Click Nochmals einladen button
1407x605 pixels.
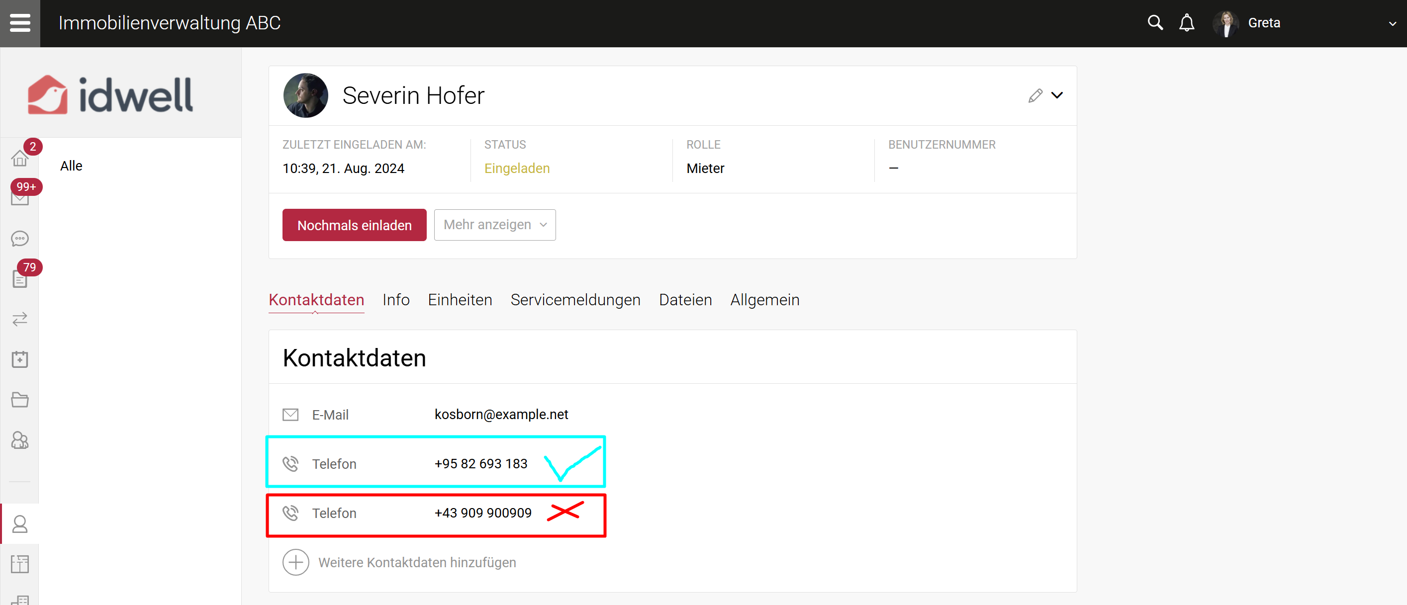coord(355,225)
